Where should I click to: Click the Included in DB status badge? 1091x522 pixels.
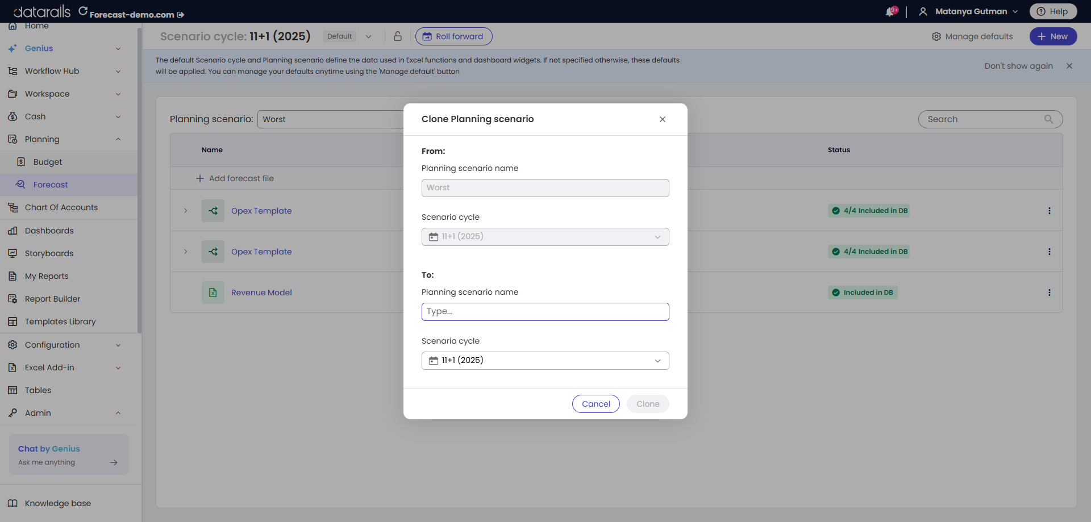point(863,293)
